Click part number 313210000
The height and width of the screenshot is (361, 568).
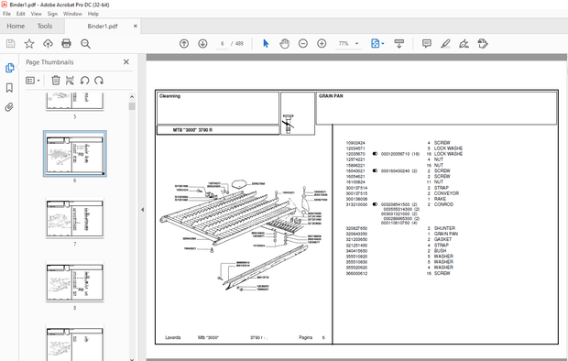[x=356, y=204]
